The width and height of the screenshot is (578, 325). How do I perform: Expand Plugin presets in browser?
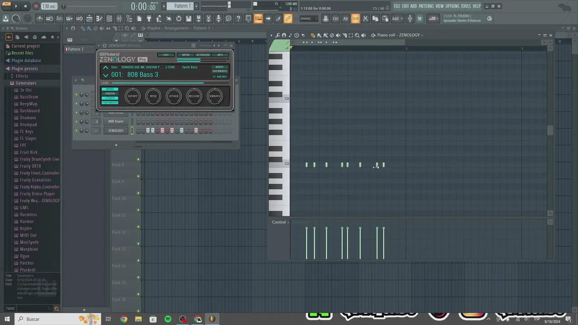(24, 69)
